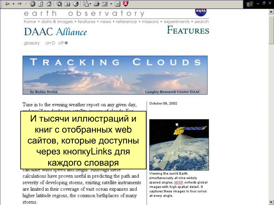
Task: Click the DAAC Alliance heading
Action: point(55,32)
